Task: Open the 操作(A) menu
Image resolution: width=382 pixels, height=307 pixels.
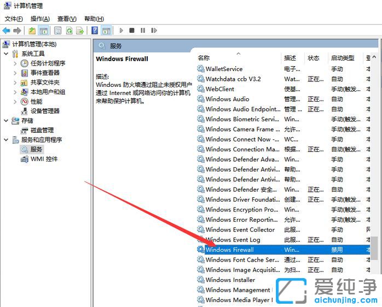Action: click(40, 19)
